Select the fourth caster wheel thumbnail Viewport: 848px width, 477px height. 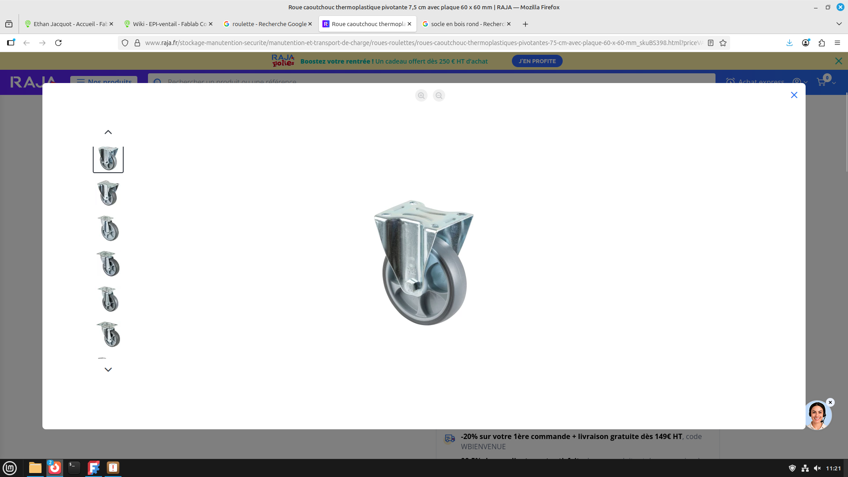(108, 264)
